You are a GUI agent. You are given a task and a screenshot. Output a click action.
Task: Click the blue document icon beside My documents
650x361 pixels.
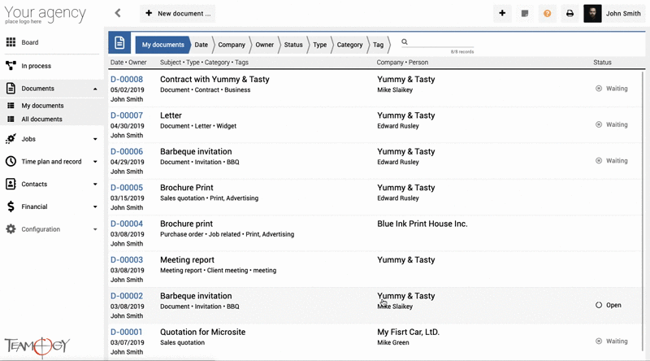pos(119,43)
